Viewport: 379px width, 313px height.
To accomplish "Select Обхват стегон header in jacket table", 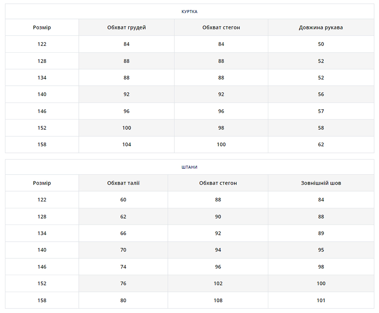I will (x=221, y=28).
